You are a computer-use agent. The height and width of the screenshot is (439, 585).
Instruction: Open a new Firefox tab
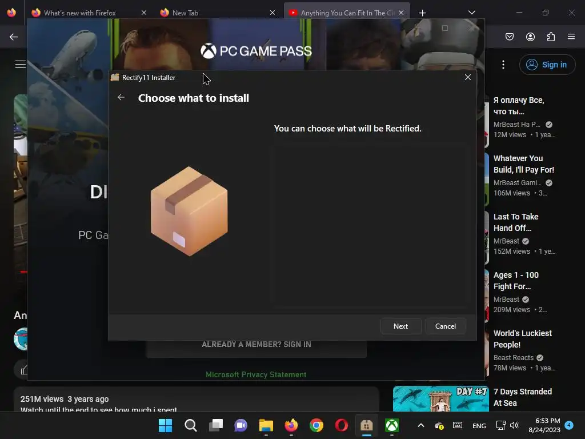(x=422, y=13)
